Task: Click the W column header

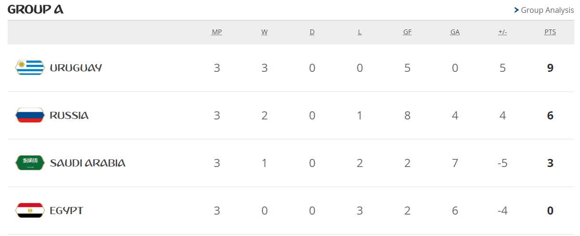Action: (x=264, y=32)
